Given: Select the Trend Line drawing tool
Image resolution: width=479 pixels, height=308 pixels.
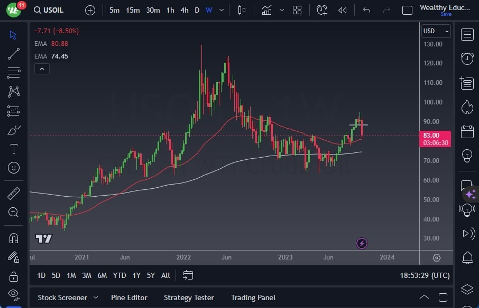Looking at the screenshot, I should click(14, 54).
